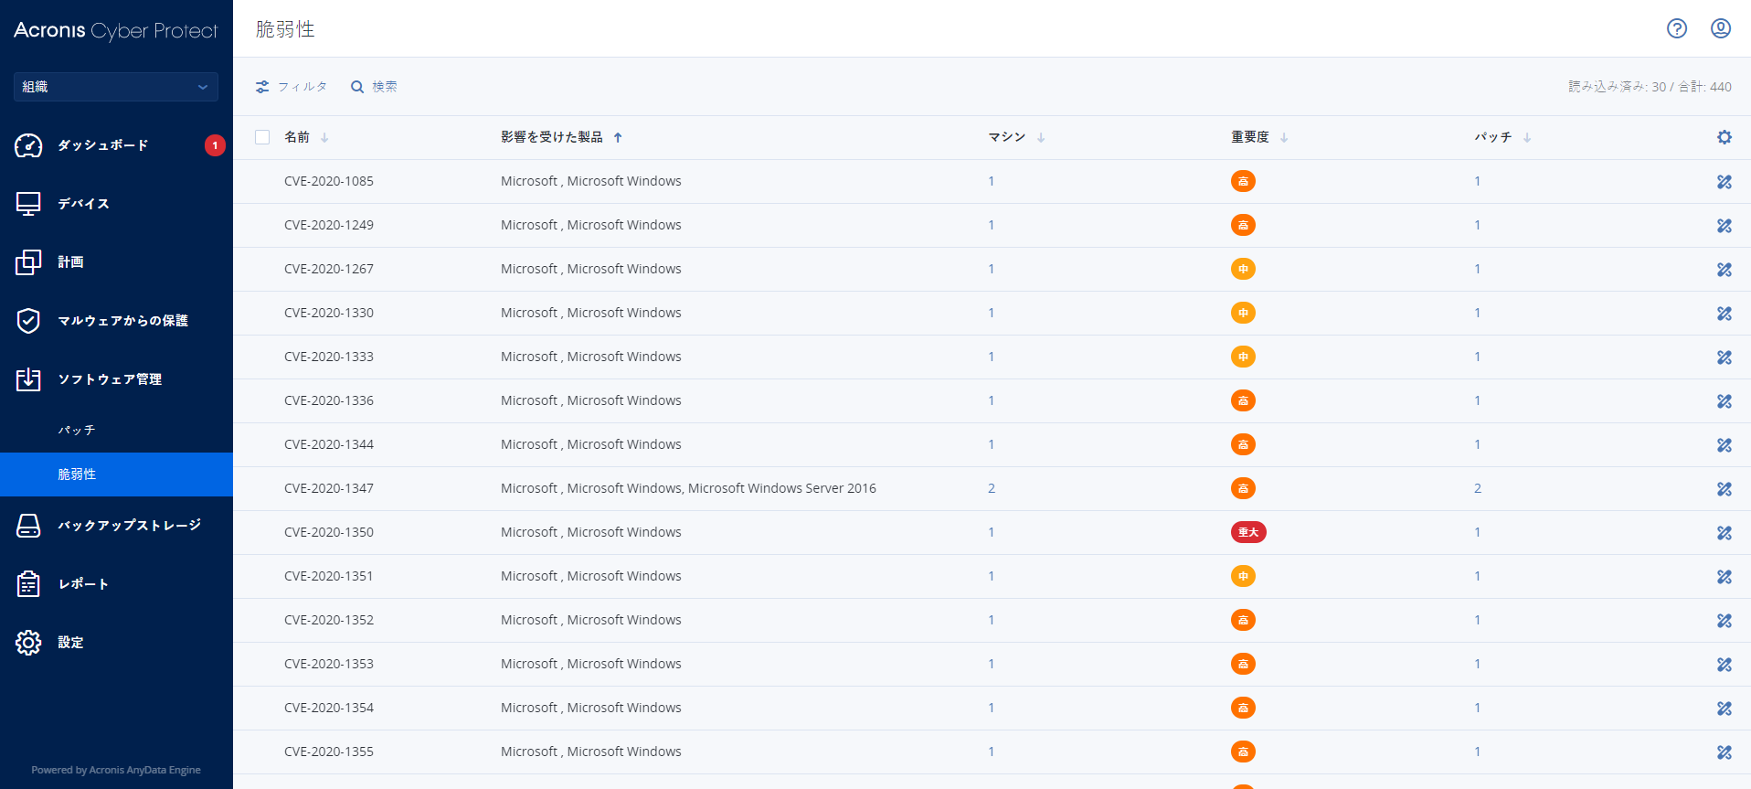Open マルウェアからの保護 sidebar section
The height and width of the screenshot is (789, 1751).
pyautogui.click(x=122, y=321)
